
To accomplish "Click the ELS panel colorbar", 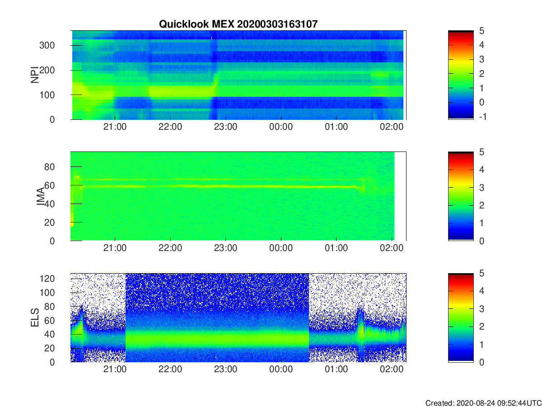I will pos(461,317).
